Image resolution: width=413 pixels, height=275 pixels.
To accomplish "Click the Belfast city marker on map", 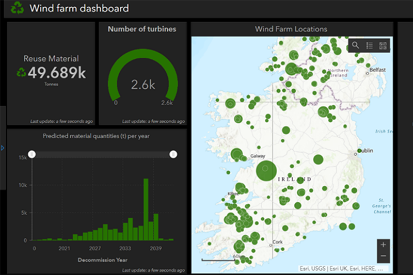I will [x=367, y=74].
